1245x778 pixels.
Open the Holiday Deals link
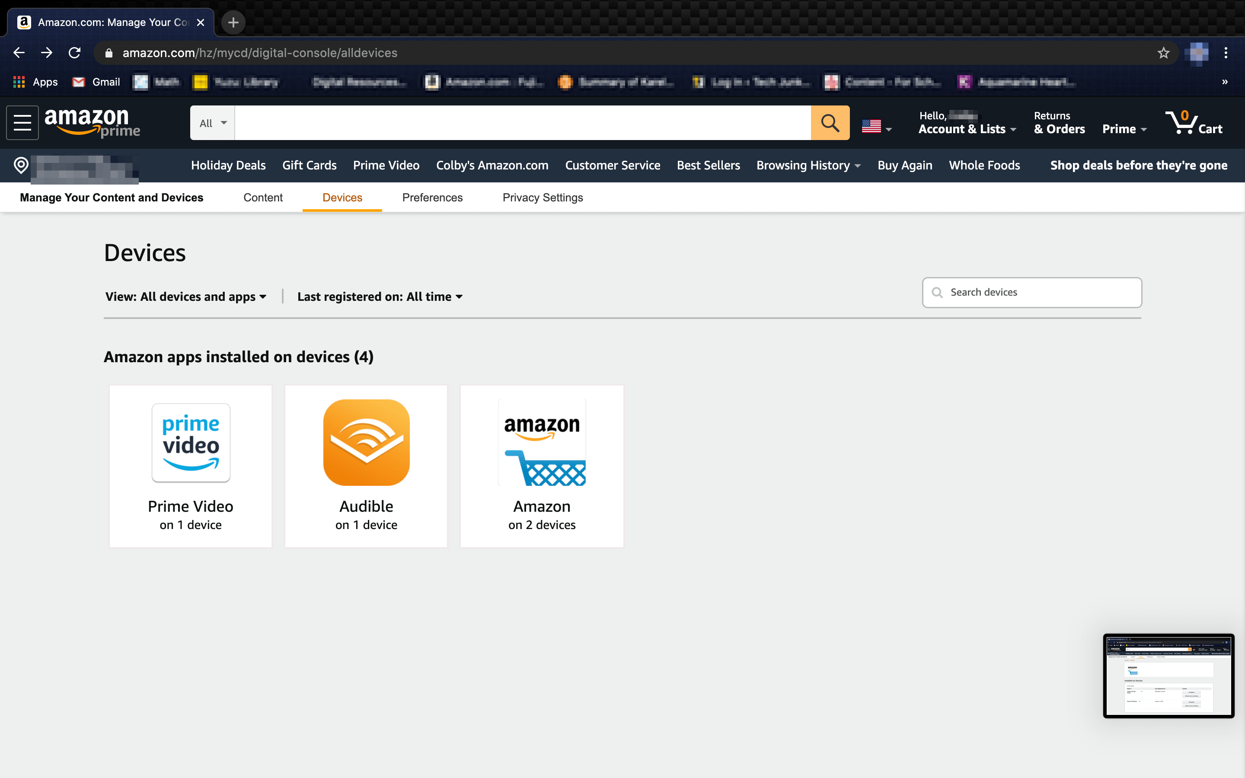(228, 165)
